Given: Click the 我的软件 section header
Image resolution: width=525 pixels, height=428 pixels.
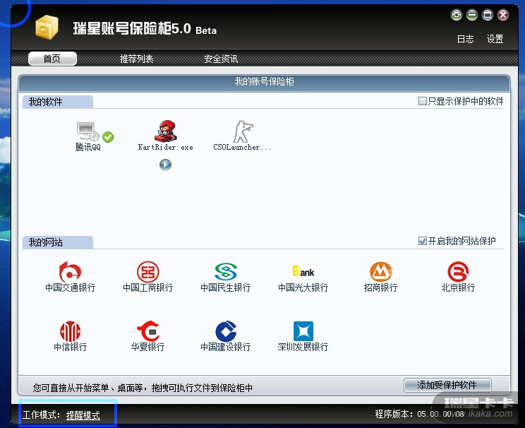Looking at the screenshot, I should pyautogui.click(x=58, y=102).
